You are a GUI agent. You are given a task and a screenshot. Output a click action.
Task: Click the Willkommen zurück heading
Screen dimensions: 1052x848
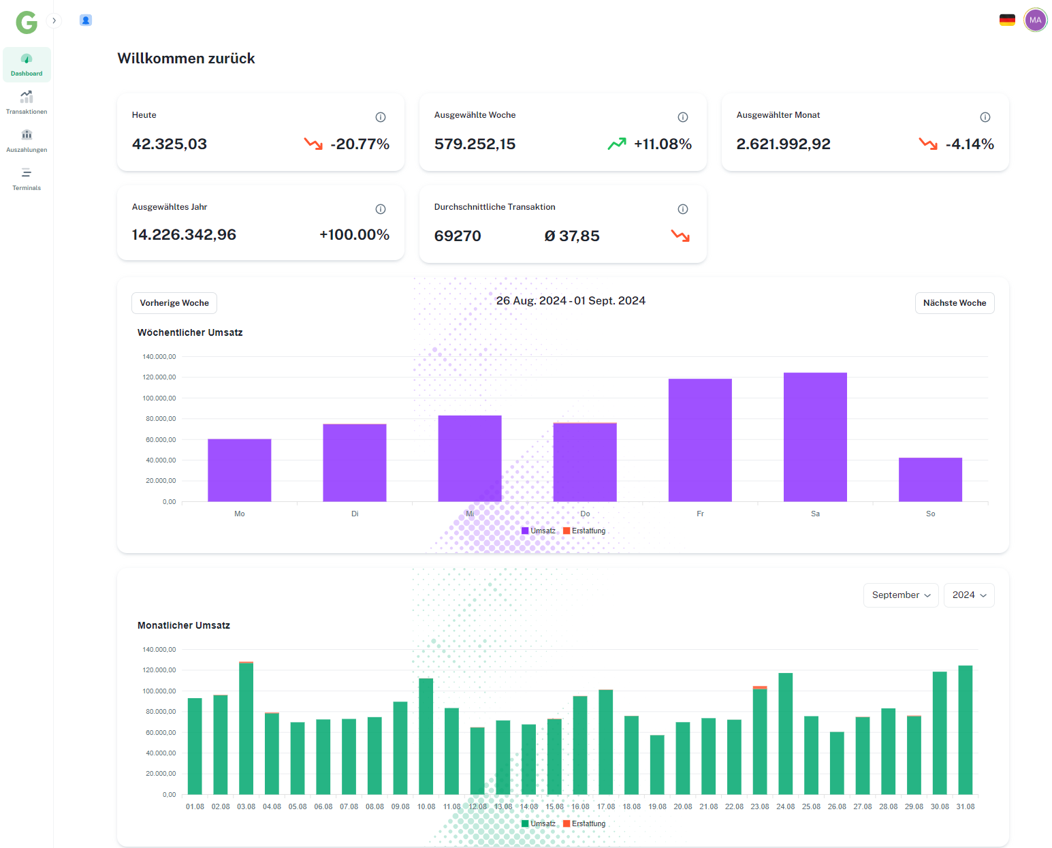point(186,59)
